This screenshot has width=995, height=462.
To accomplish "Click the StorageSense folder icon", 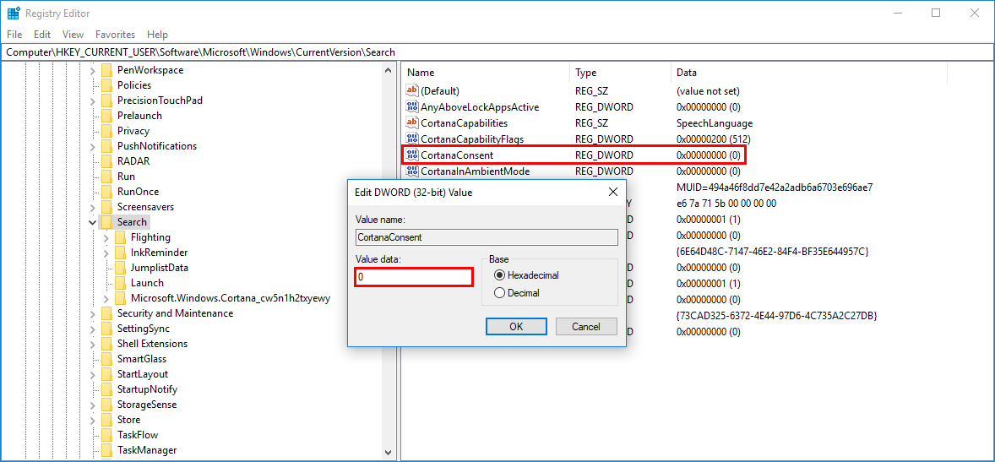I will point(106,405).
